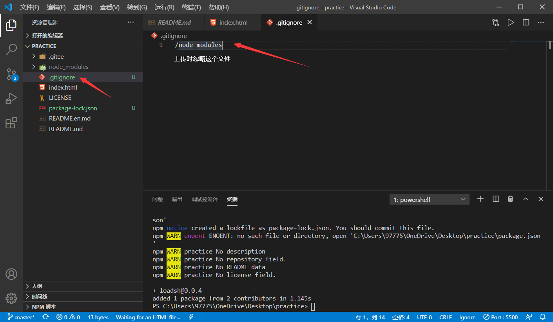Select the Terminal panel tab
Image resolution: width=553 pixels, height=322 pixels.
(x=232, y=199)
